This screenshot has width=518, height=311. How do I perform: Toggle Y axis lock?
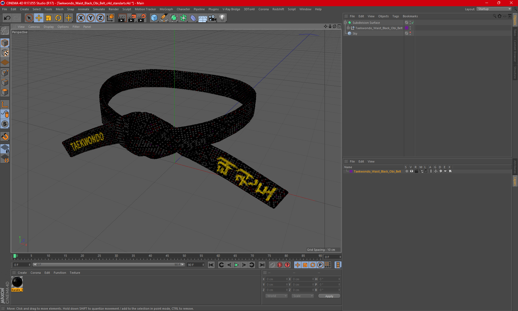91,18
